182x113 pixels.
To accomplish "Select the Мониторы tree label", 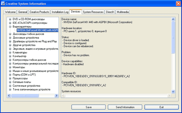I will pos(19,67).
